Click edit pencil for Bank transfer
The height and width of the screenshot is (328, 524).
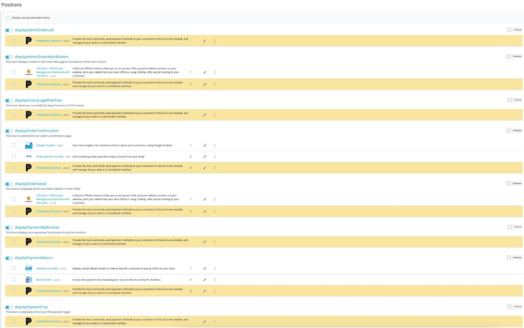tap(205, 280)
